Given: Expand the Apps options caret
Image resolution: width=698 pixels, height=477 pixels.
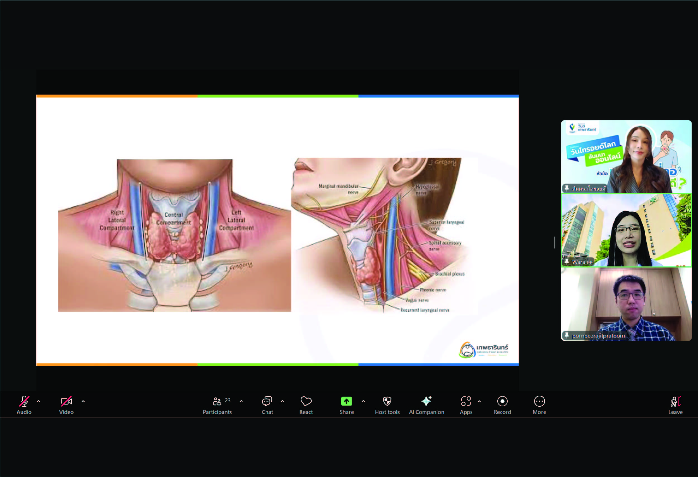Looking at the screenshot, I should 479,401.
